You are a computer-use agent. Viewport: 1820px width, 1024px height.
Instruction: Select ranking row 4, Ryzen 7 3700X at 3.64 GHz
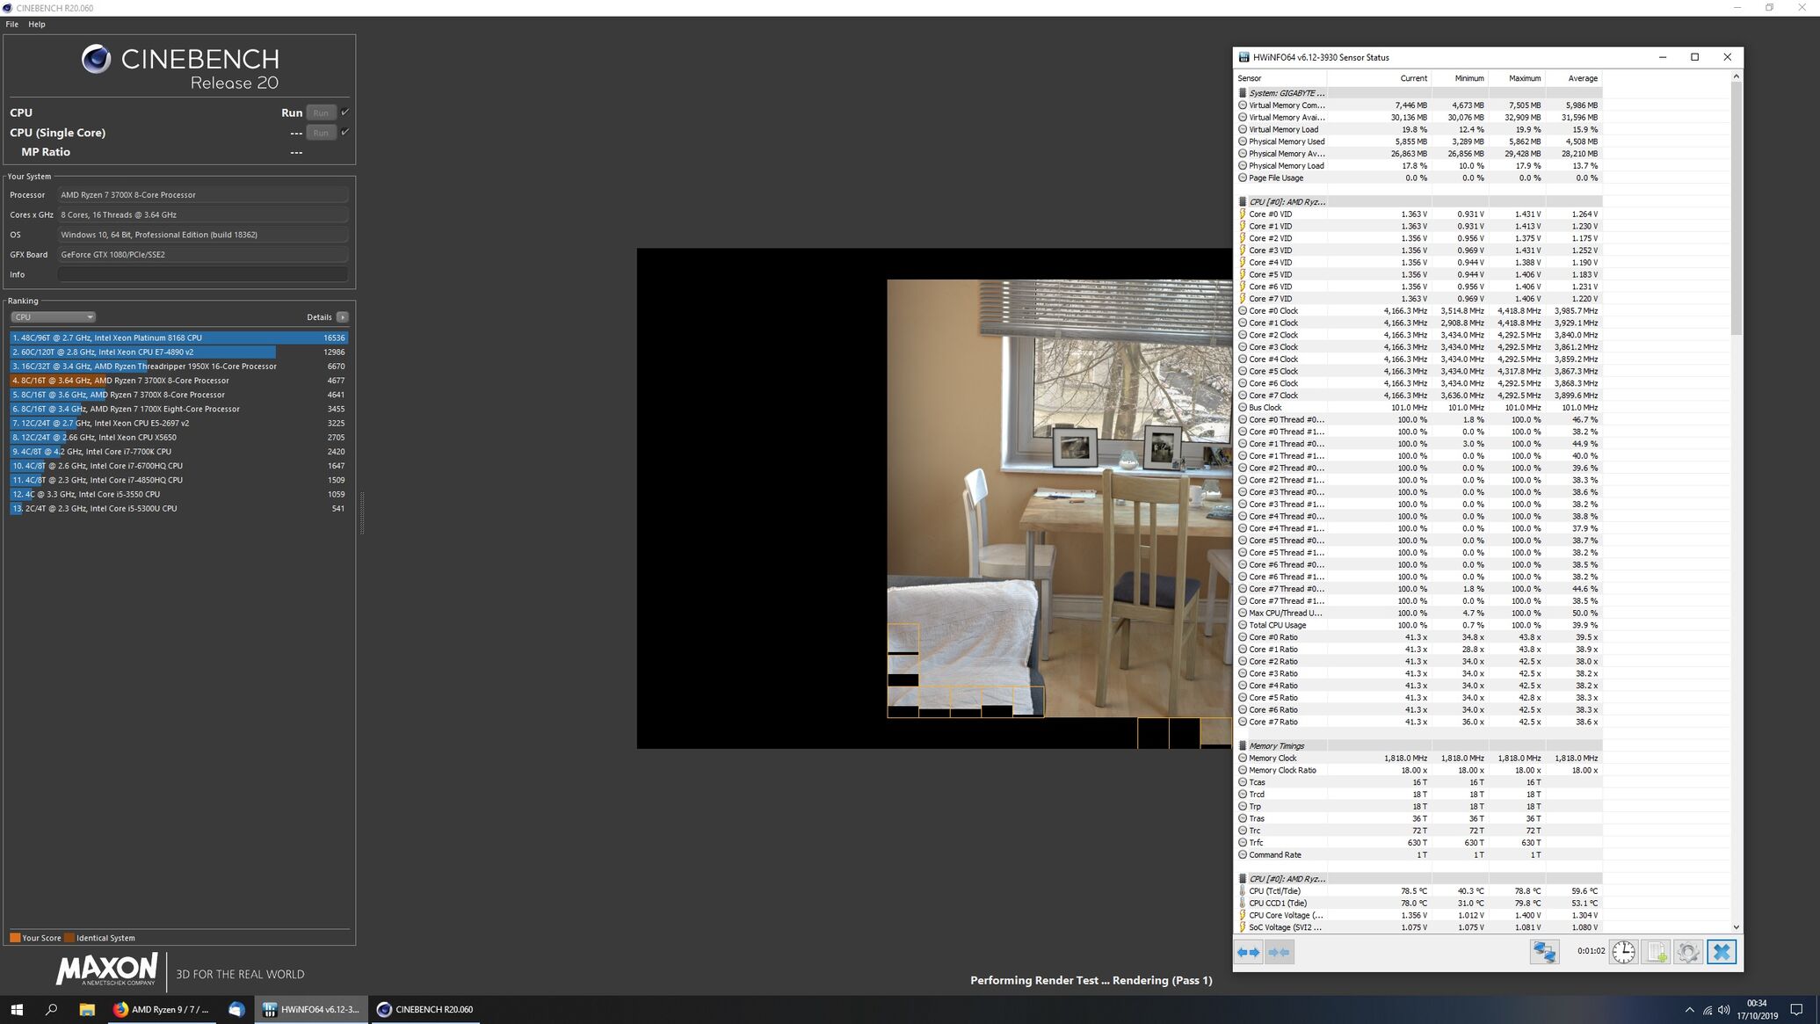coord(178,380)
